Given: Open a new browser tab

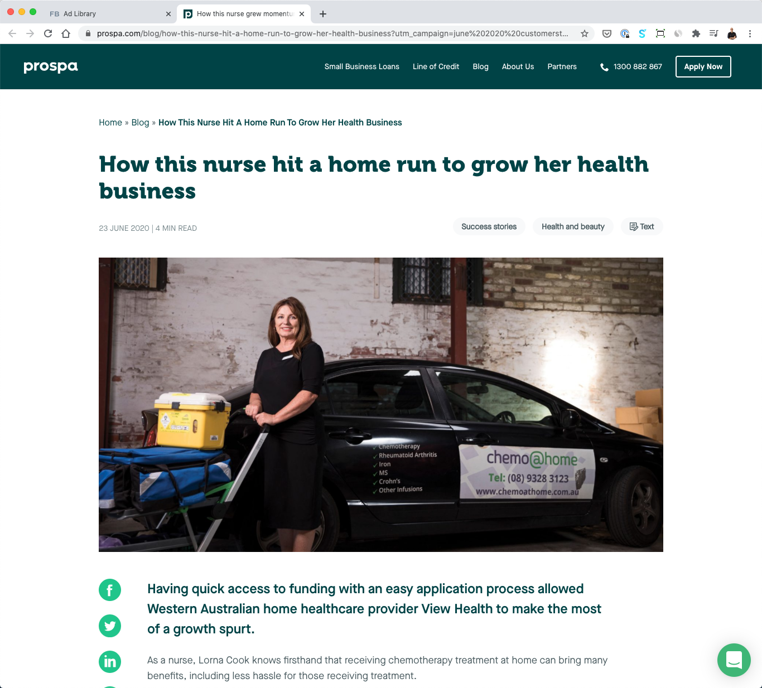Looking at the screenshot, I should 323,14.
